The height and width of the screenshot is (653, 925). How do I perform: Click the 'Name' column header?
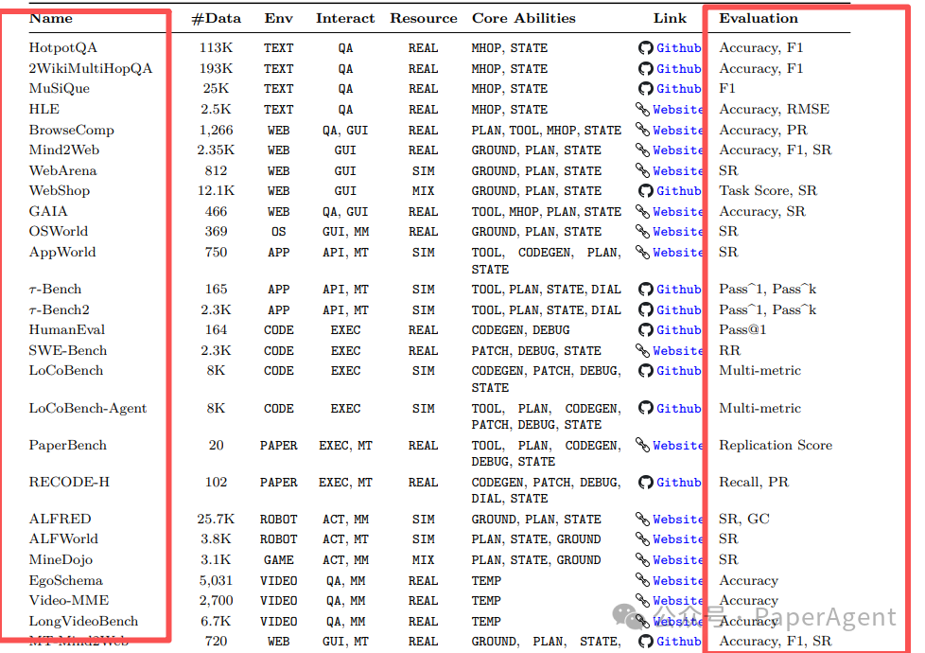[x=51, y=18]
